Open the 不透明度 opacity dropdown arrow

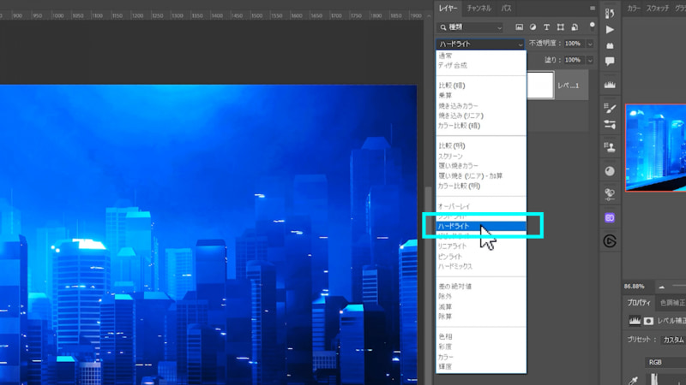[590, 44]
